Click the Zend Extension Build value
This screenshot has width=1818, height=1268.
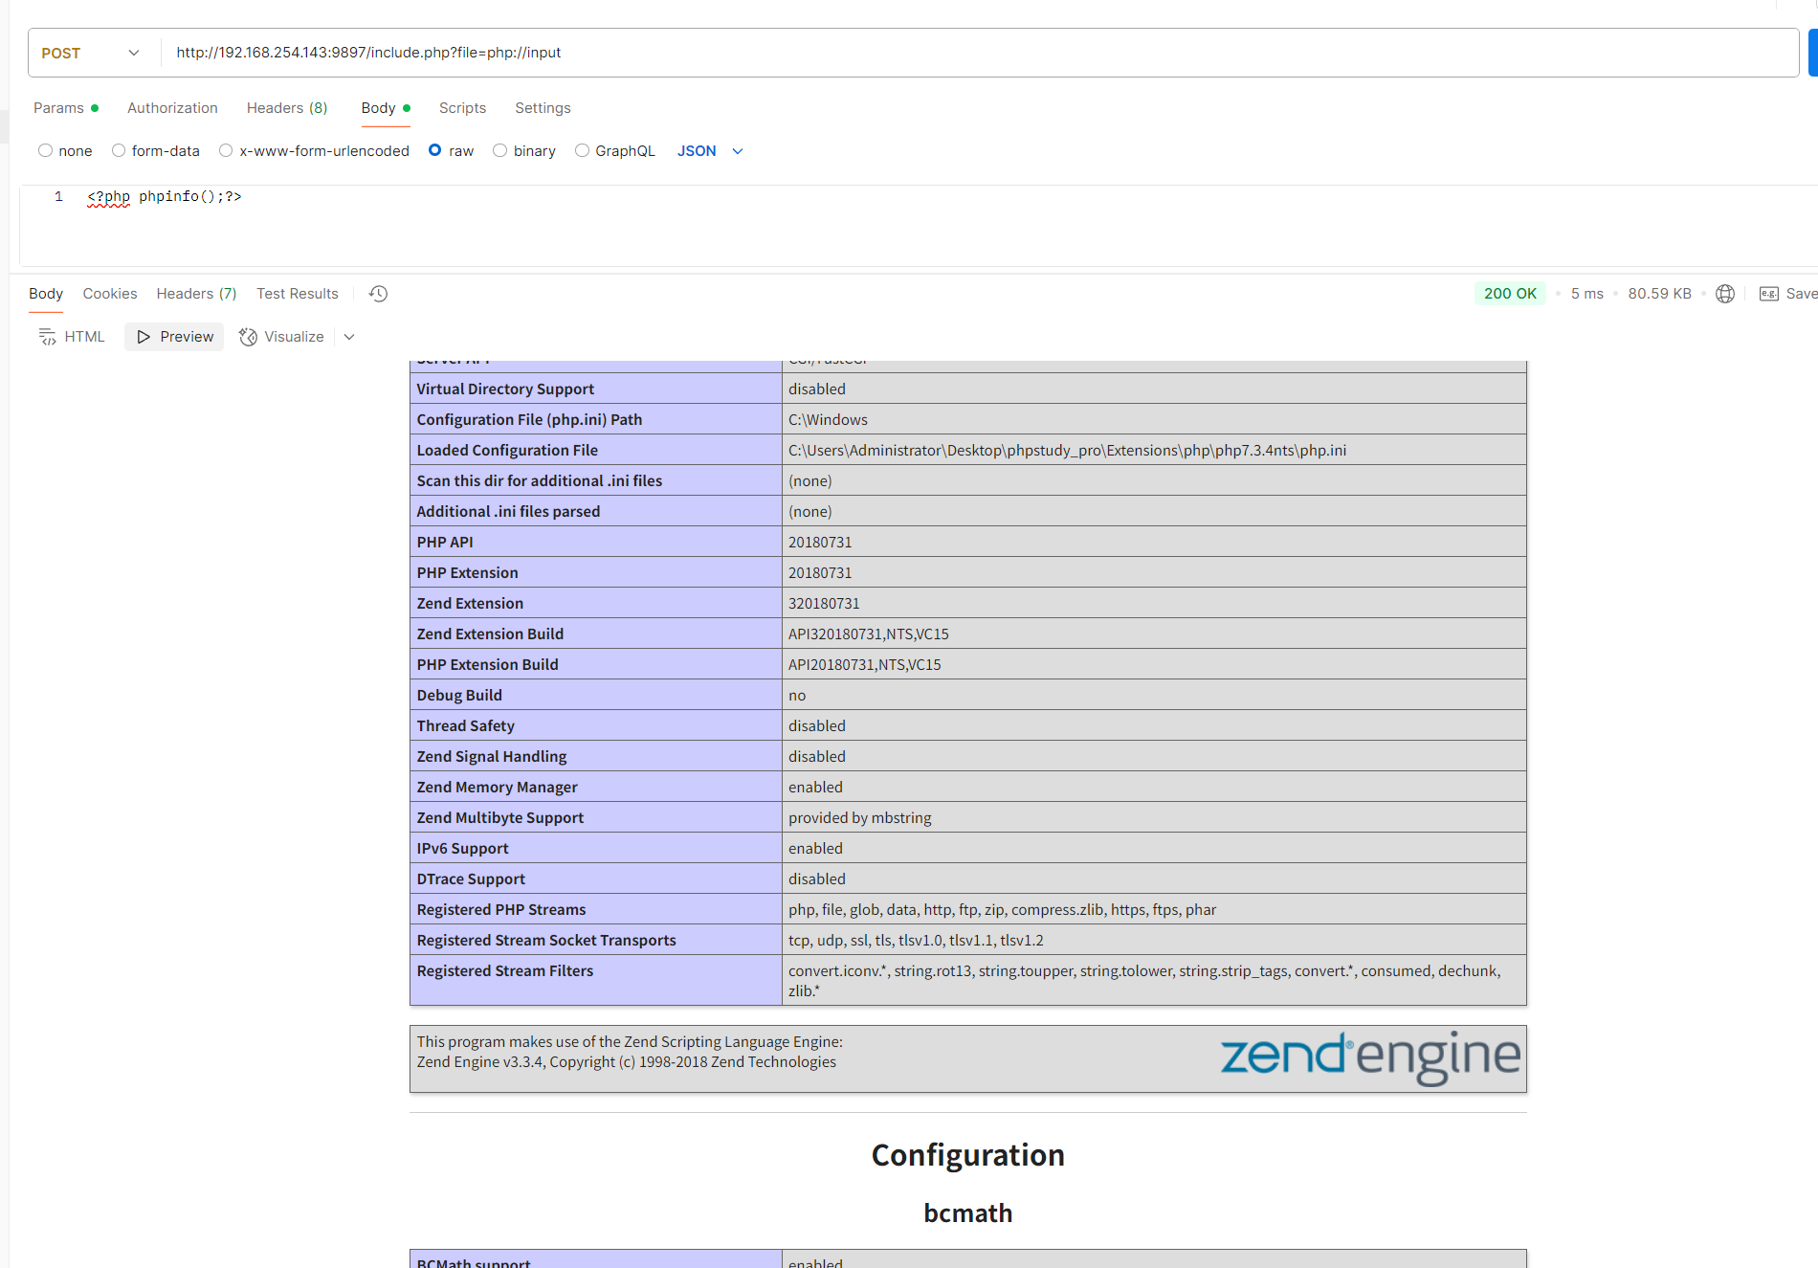point(869,634)
